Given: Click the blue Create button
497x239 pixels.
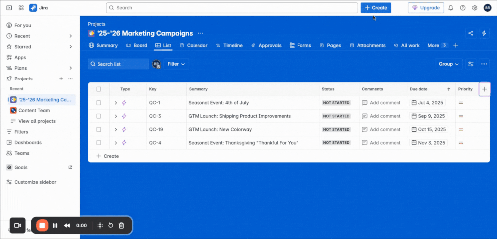Looking at the screenshot, I should pyautogui.click(x=376, y=8).
